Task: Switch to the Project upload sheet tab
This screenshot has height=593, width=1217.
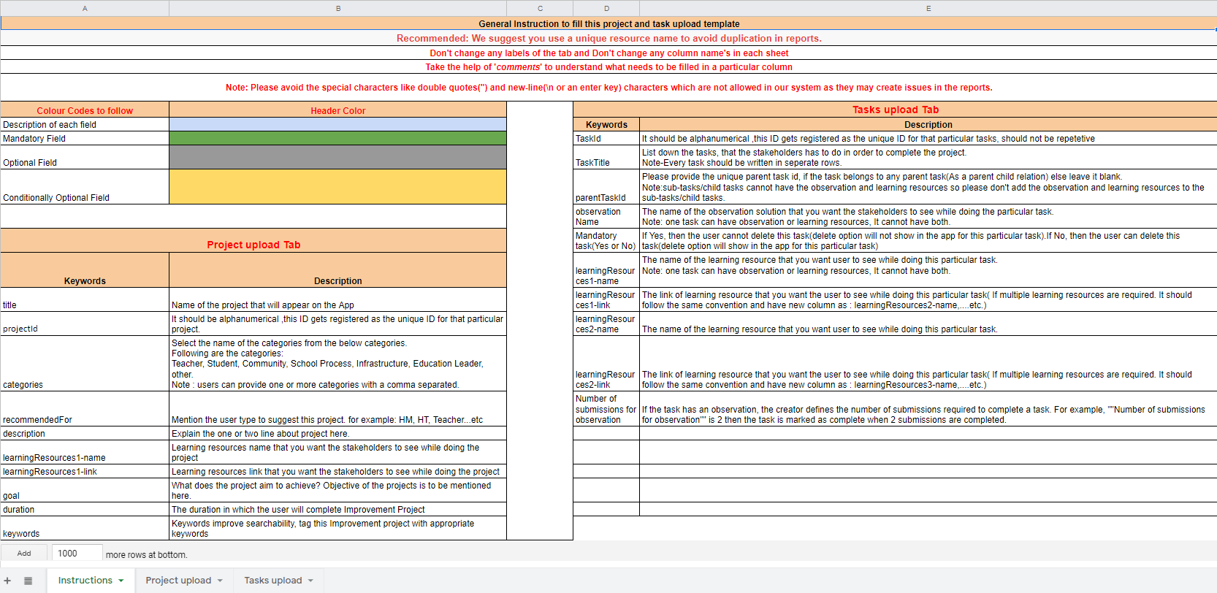Action: click(178, 581)
